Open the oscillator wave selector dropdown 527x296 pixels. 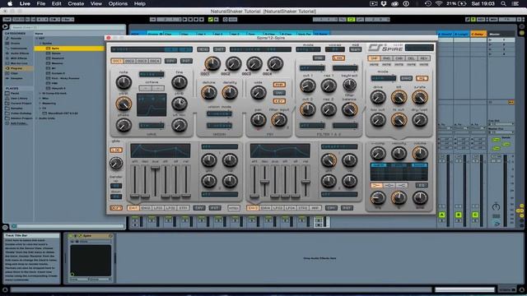[x=152, y=126]
